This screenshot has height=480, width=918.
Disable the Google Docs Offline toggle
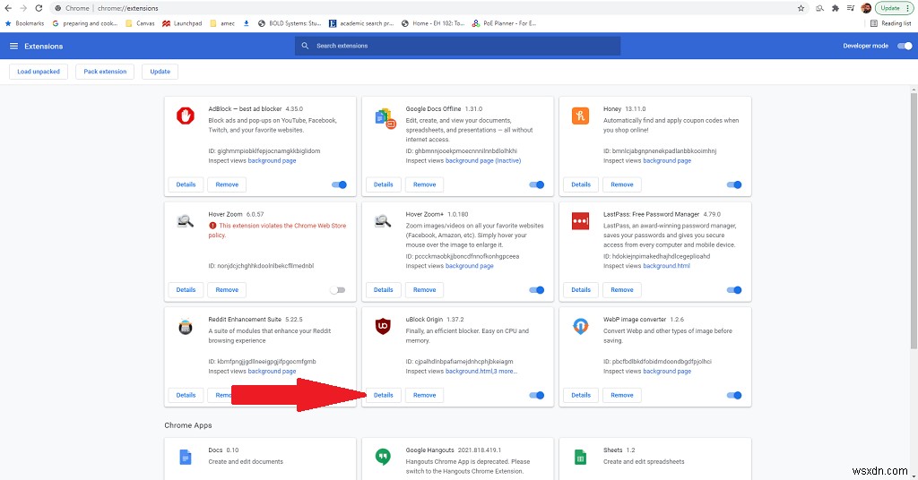click(536, 184)
